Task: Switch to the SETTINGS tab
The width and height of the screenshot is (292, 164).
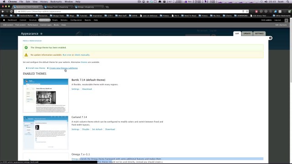Action: tap(259, 33)
